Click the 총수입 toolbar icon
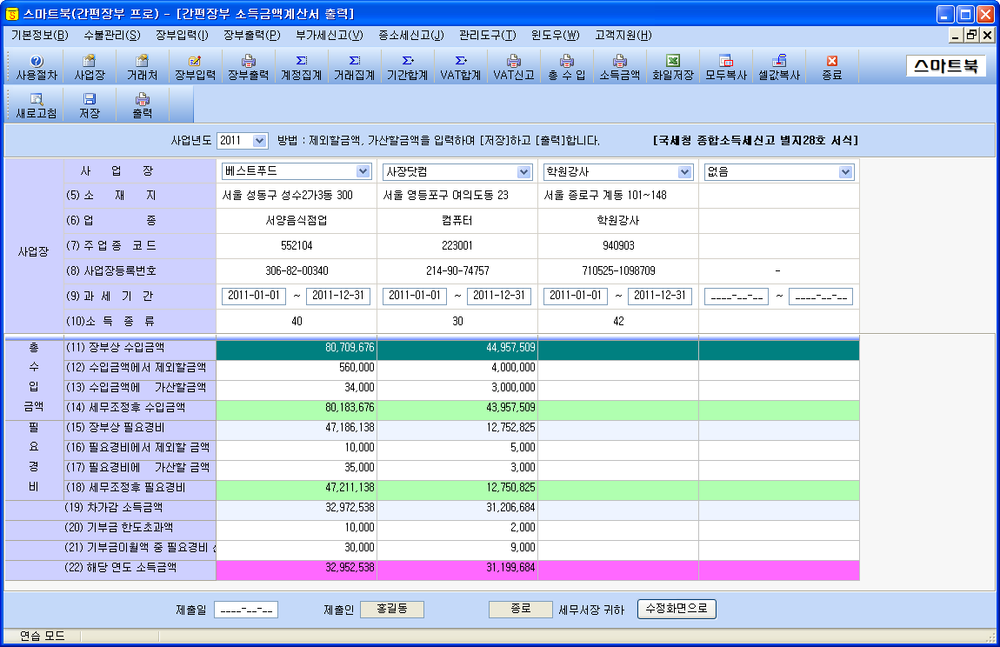Image resolution: width=1000 pixels, height=647 pixels. coord(566,67)
